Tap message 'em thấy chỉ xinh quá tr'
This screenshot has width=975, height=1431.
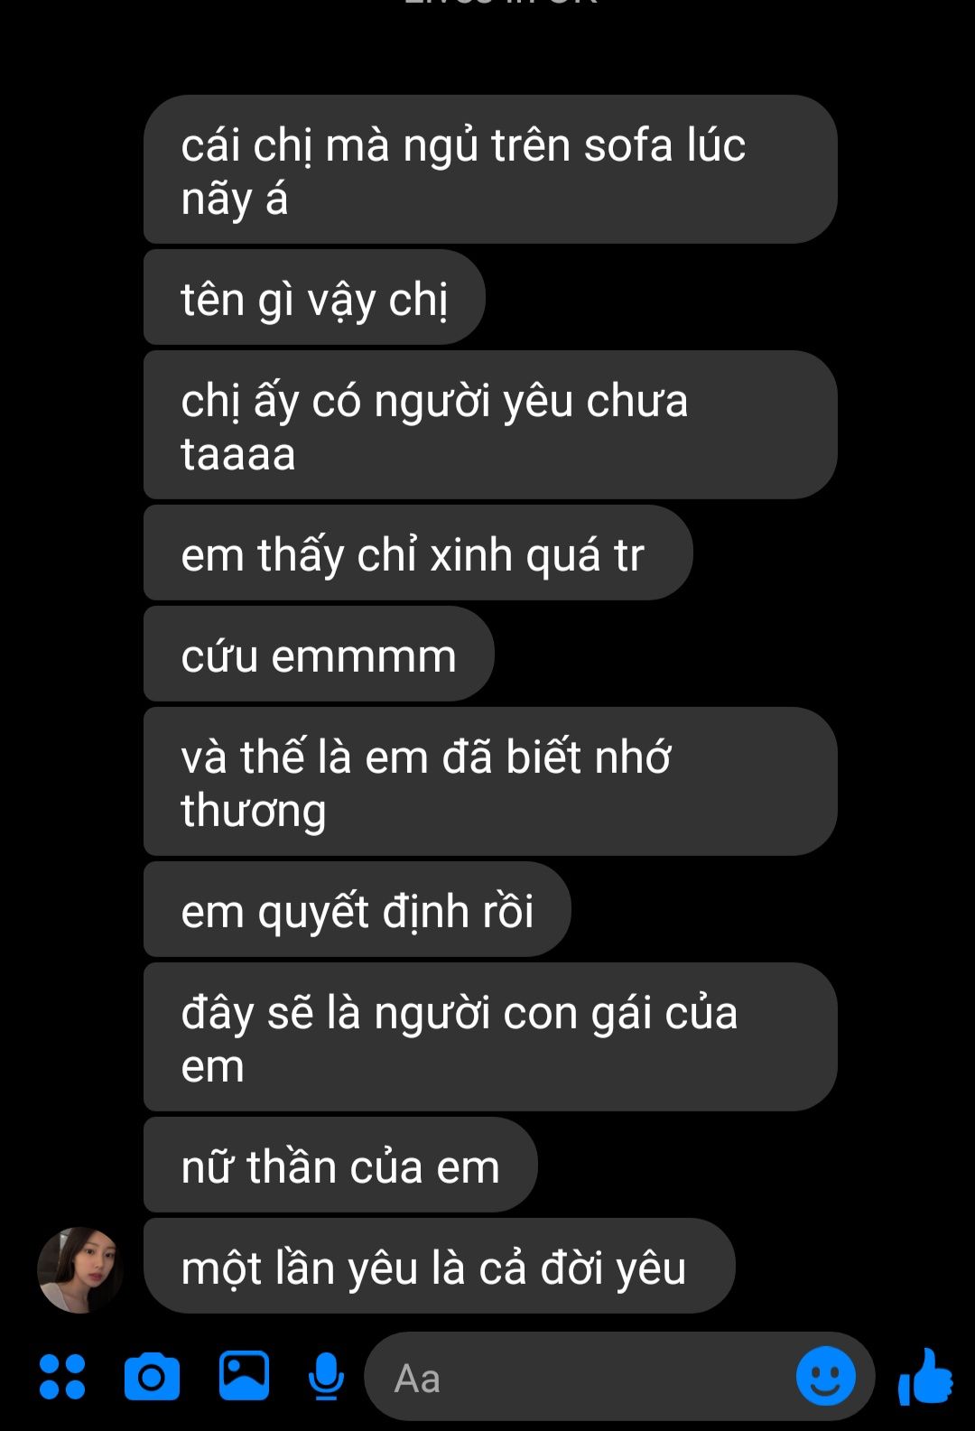click(418, 553)
